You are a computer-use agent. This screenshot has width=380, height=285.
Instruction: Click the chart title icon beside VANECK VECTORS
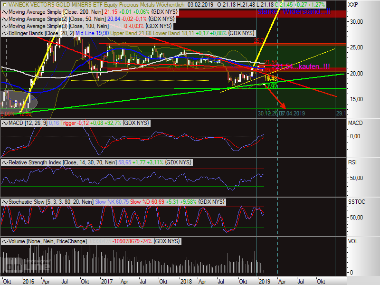click(x=4, y=5)
